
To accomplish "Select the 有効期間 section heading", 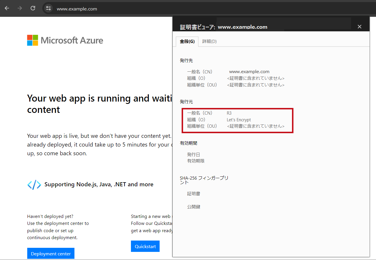I will (189, 143).
